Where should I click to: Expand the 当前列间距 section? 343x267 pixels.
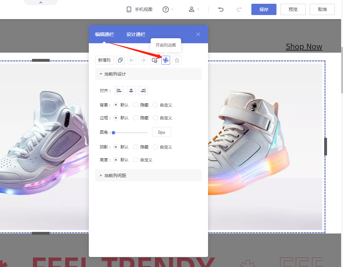[148, 175]
